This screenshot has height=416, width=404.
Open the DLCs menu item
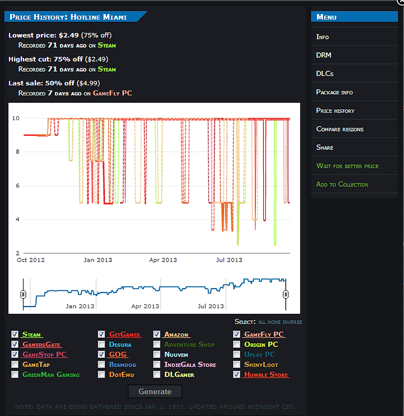click(x=355, y=73)
